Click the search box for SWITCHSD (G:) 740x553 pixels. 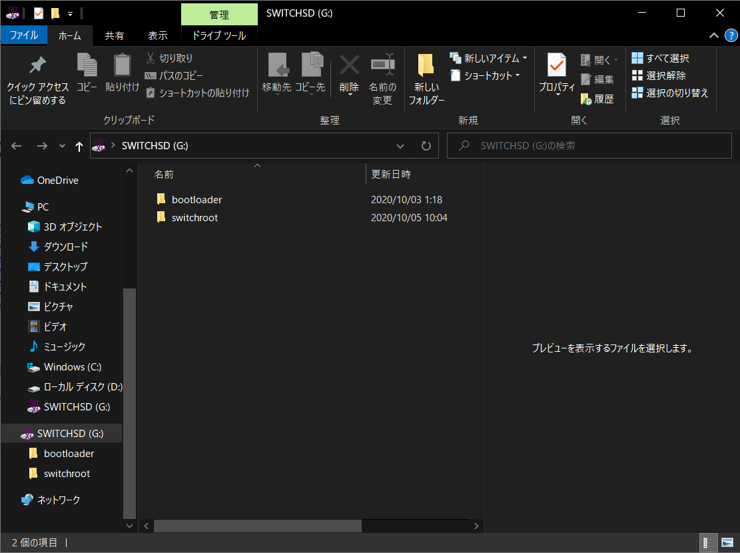(x=589, y=146)
